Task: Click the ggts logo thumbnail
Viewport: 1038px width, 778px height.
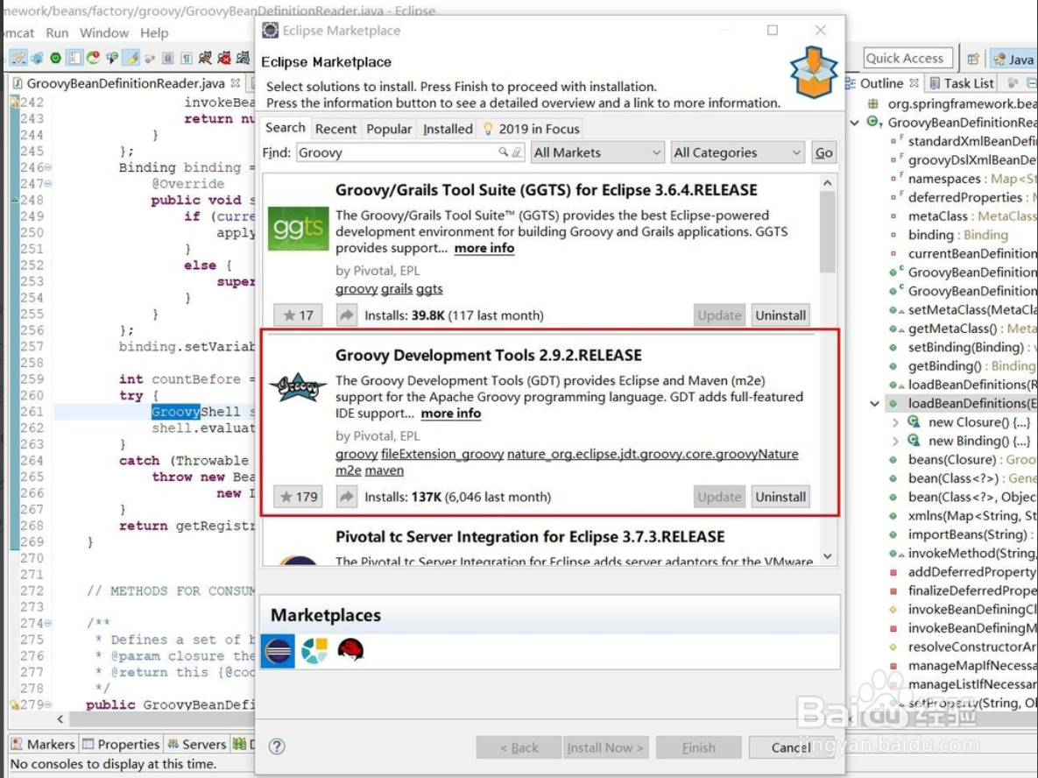Action: (x=298, y=229)
